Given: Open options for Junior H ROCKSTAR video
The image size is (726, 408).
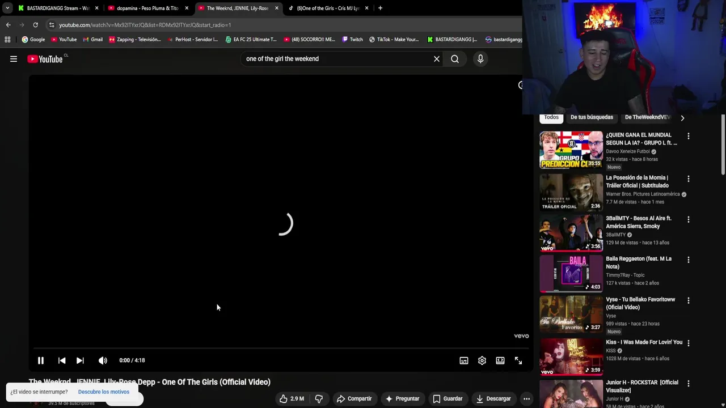Looking at the screenshot, I should [689, 383].
